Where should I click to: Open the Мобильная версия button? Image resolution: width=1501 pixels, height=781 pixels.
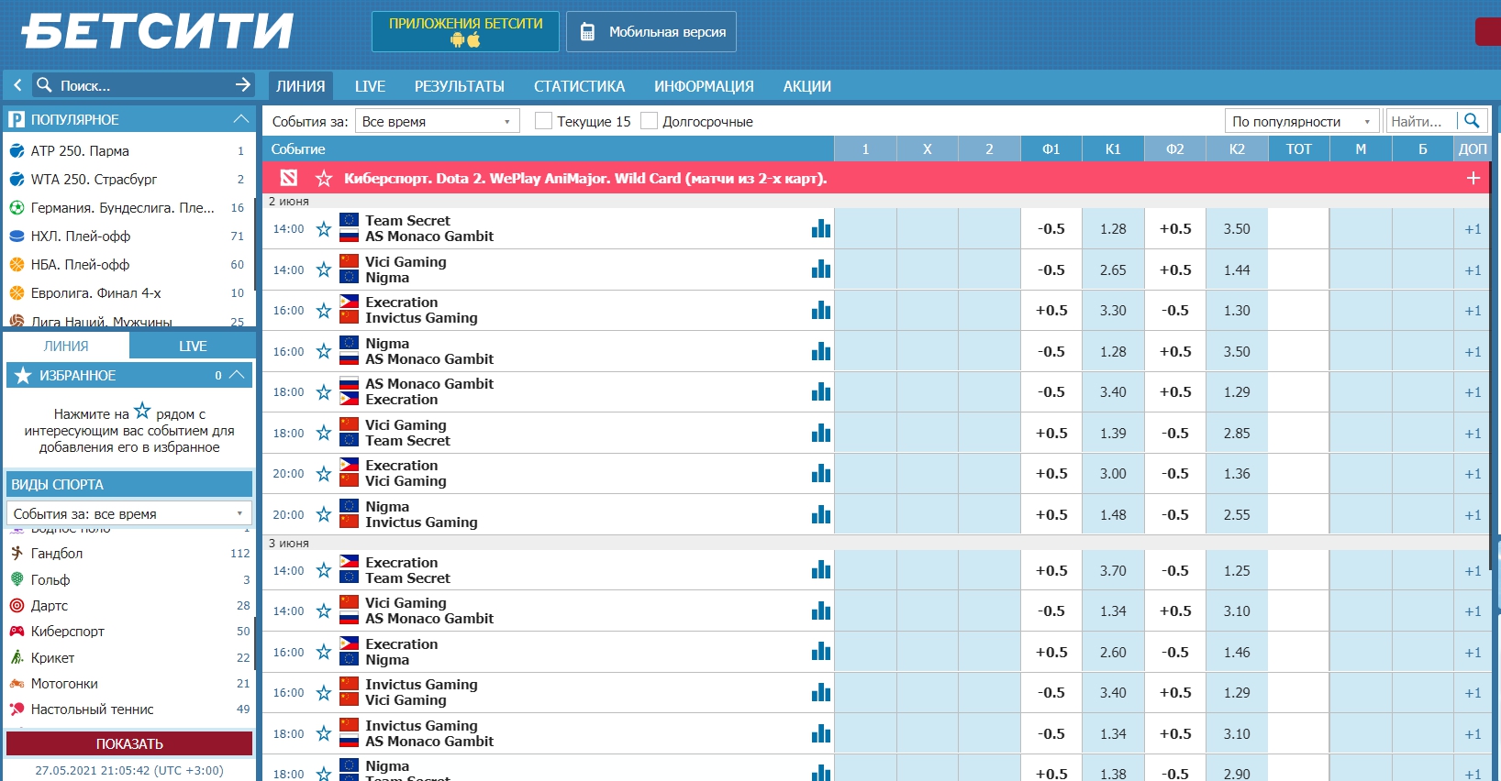(x=651, y=32)
